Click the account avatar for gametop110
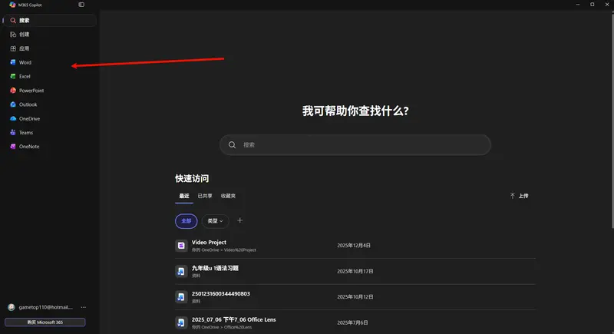 12,307
